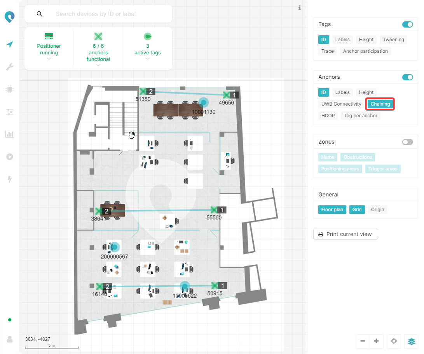
Task: Enable the Trace tag option
Action: click(327, 51)
